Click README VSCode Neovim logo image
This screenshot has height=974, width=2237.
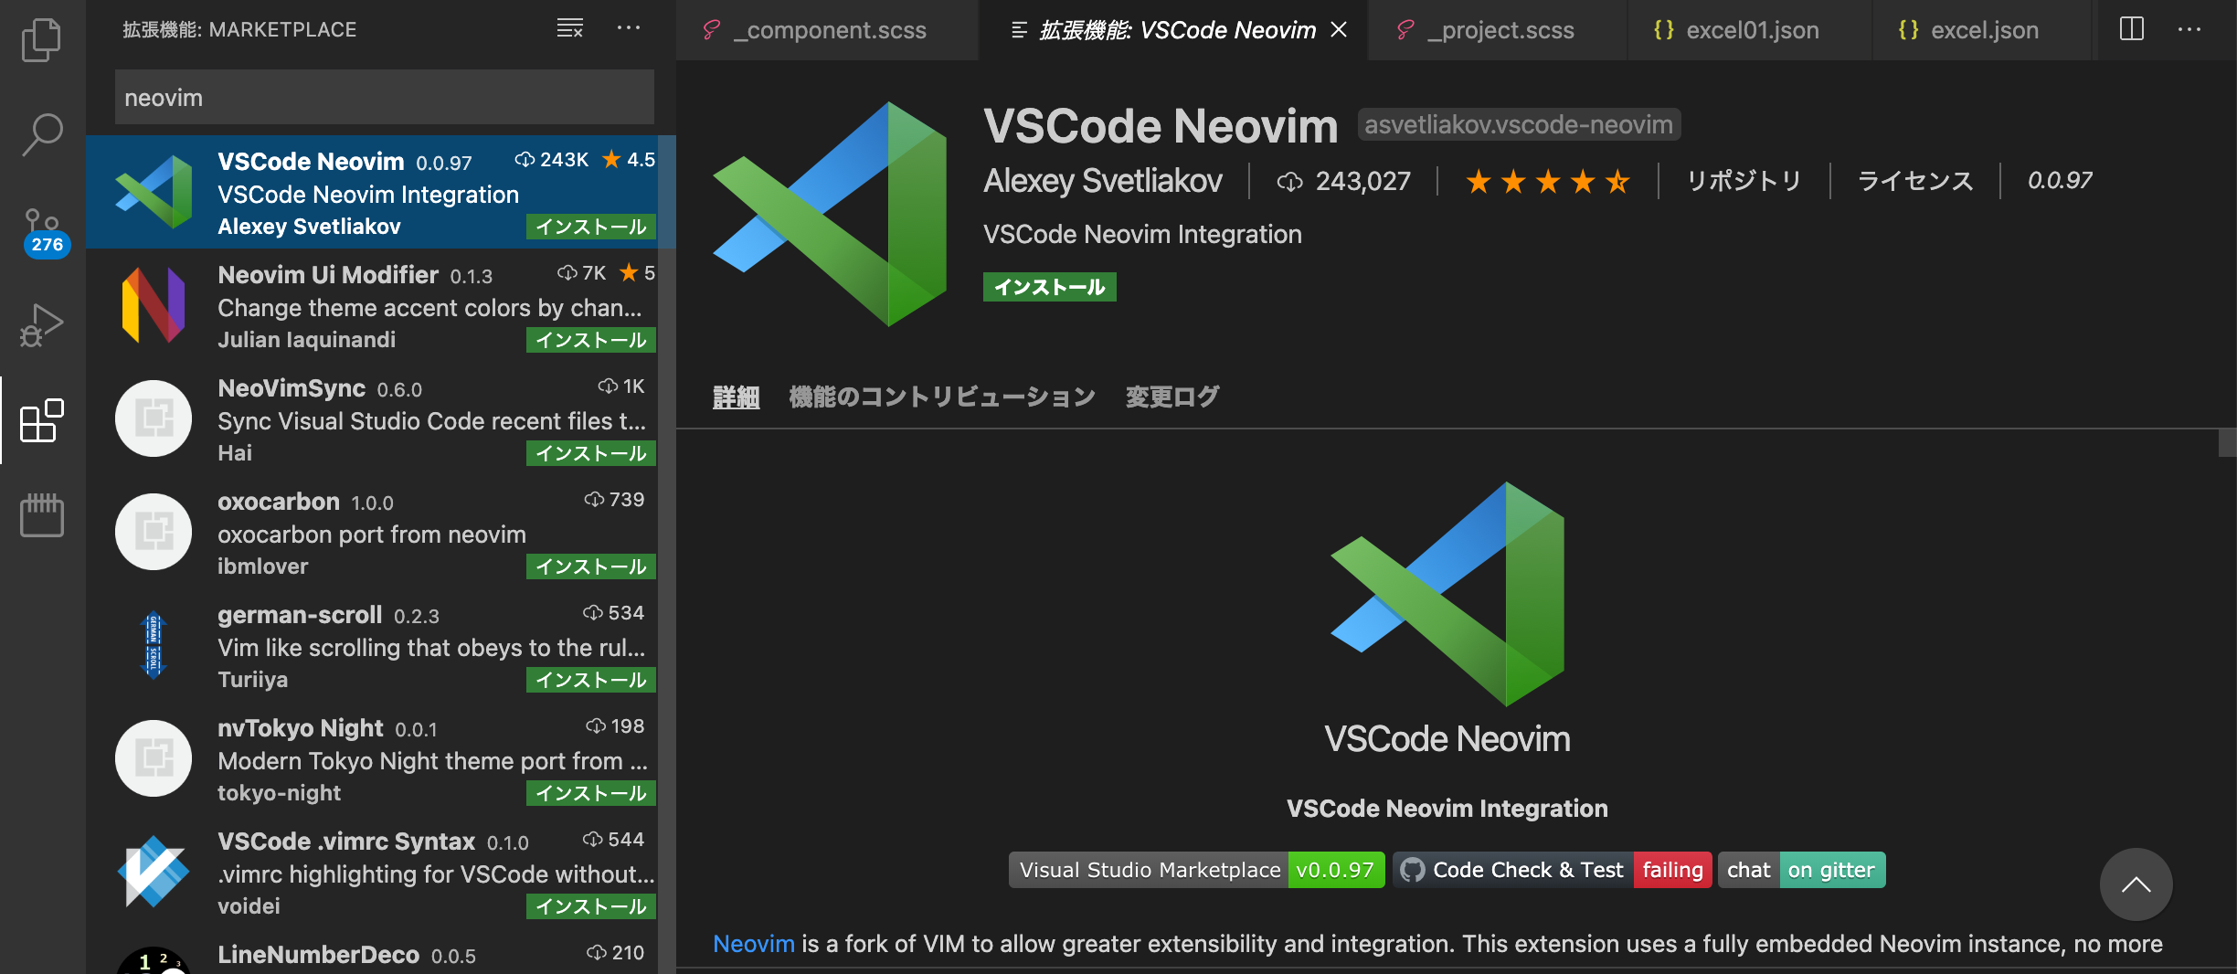click(x=1447, y=594)
